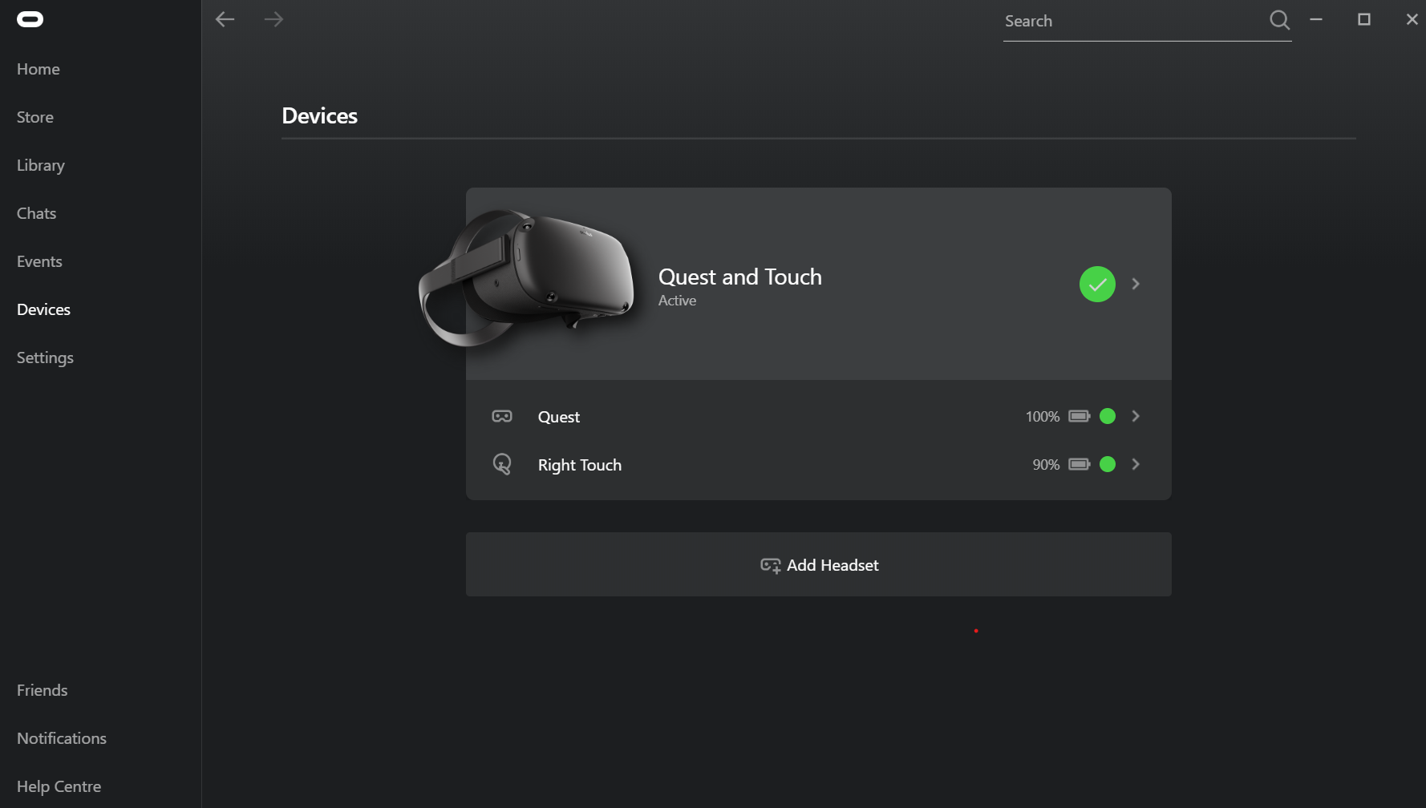Open search with the magnifier icon
The width and height of the screenshot is (1426, 808).
(x=1279, y=20)
